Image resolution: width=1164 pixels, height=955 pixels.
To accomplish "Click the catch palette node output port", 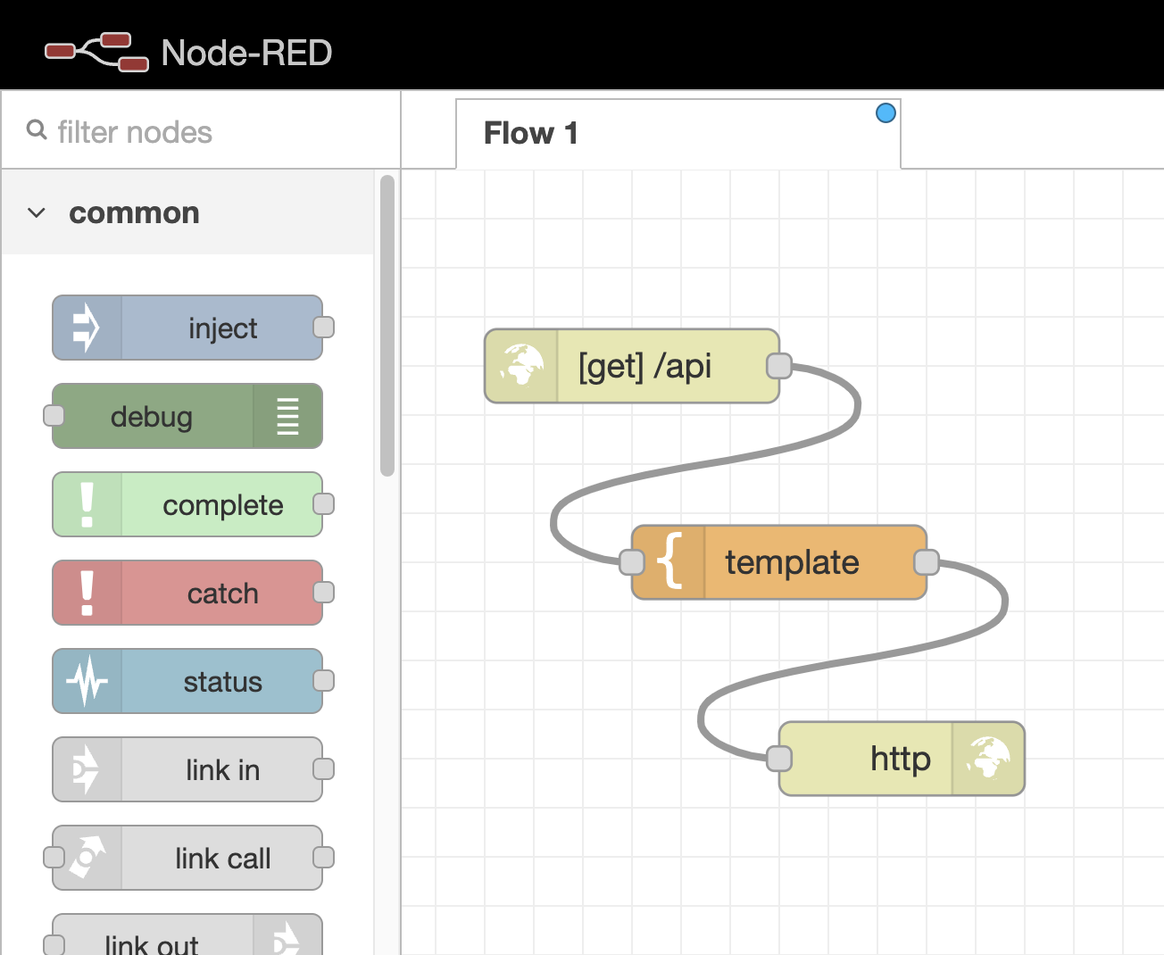I will 324,593.
